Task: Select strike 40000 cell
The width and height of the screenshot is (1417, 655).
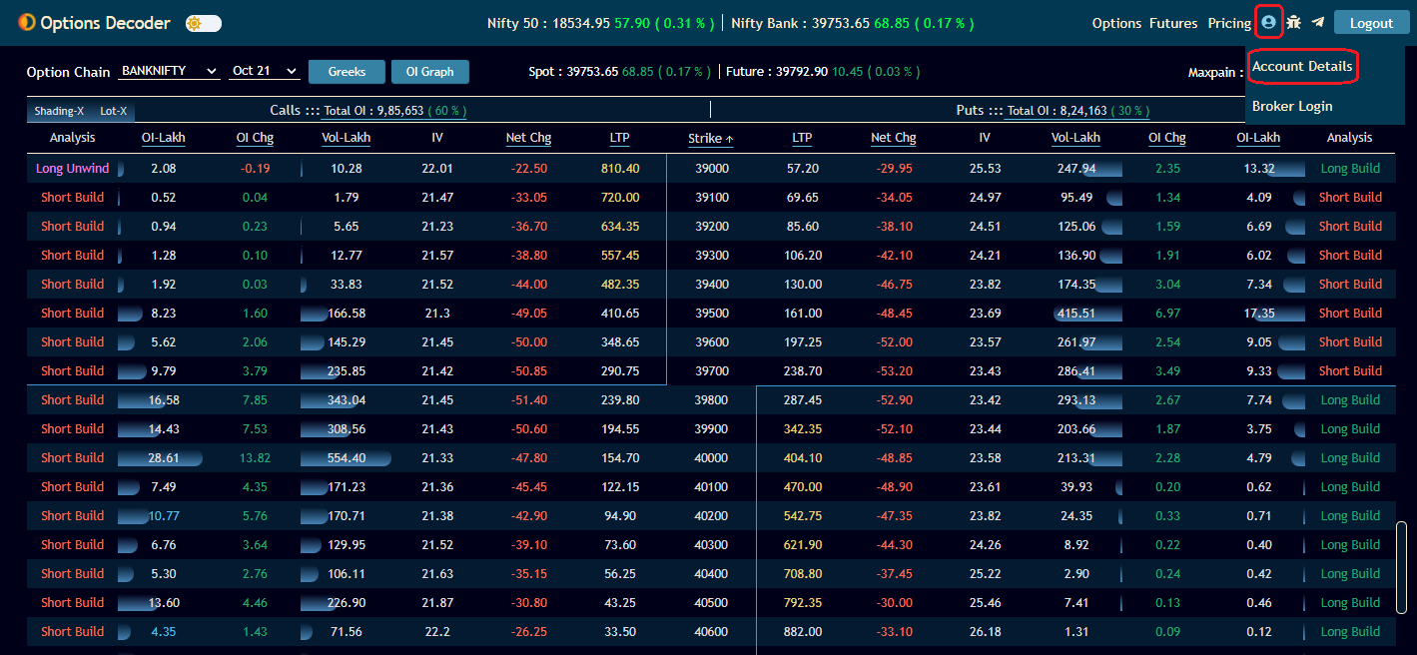Action: (x=711, y=458)
